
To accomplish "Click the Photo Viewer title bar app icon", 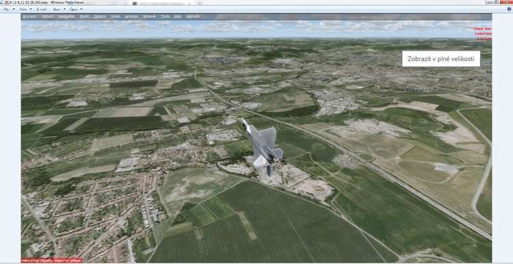I will [x=1, y=2].
